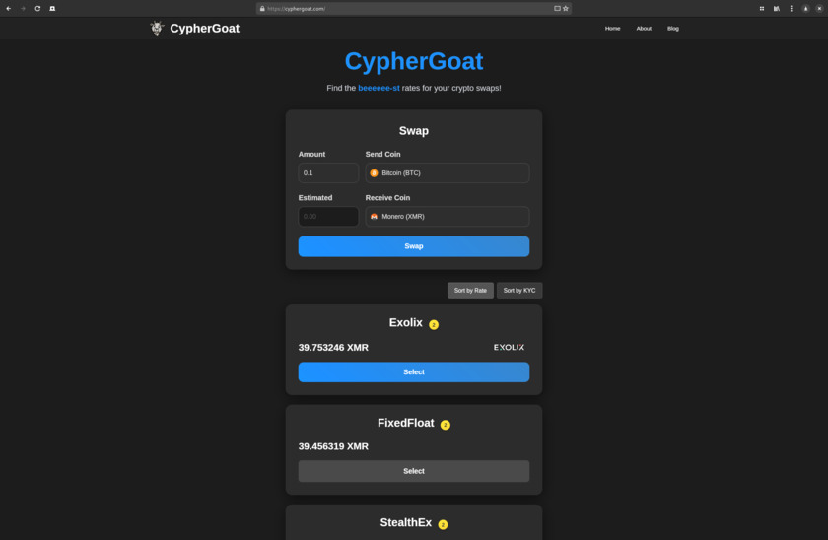This screenshot has width=828, height=540.
Task: Click the Monero coin icon
Action: 374,217
